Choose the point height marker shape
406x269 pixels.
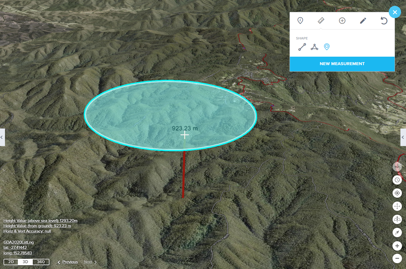(x=327, y=47)
